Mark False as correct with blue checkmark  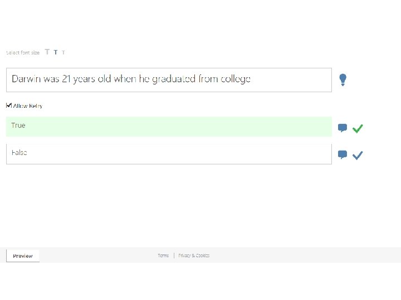tap(358, 155)
